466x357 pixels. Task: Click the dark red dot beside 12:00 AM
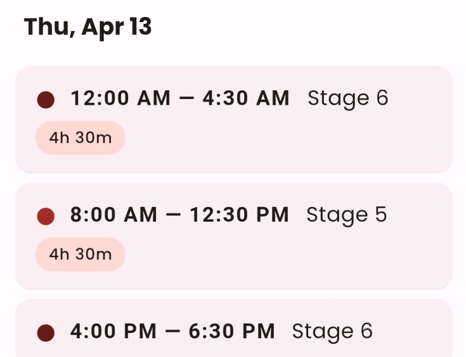coord(45,100)
